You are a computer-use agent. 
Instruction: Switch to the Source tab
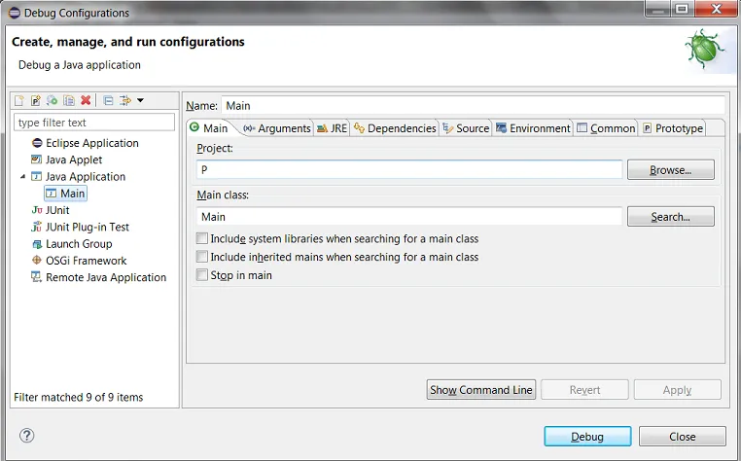pos(466,128)
